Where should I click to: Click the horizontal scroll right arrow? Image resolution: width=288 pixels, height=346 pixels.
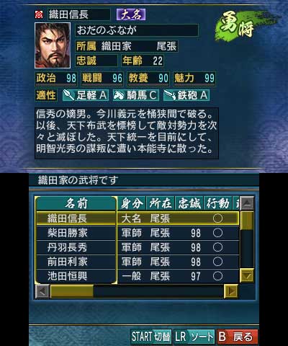[x=231, y=291]
